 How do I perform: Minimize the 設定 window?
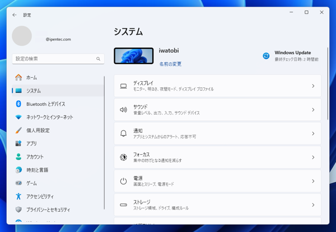point(291,12)
